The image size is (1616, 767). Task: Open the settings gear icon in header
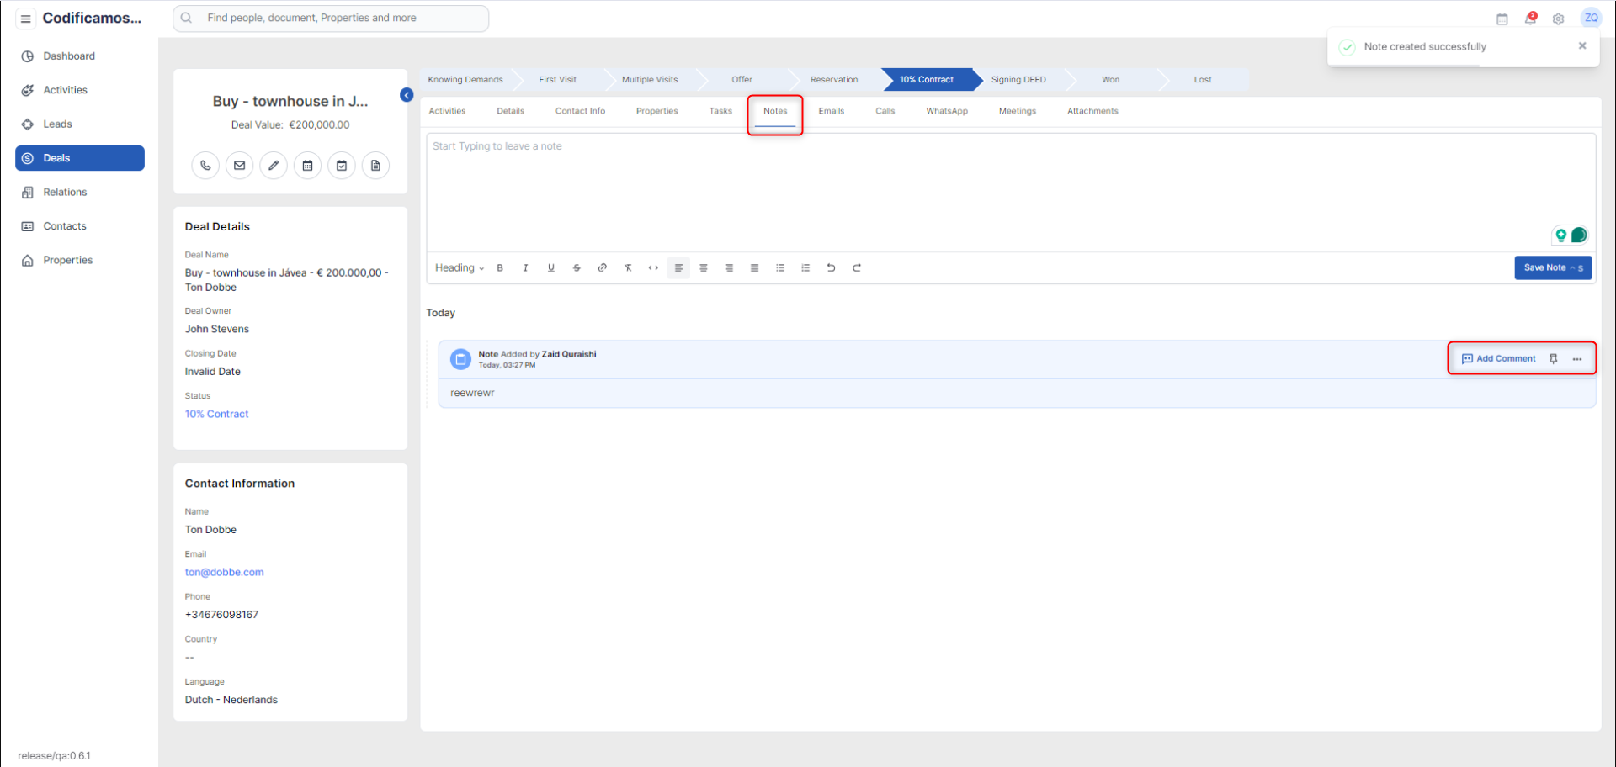coord(1558,19)
